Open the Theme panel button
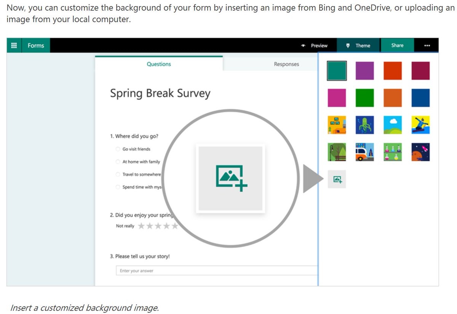Screen dimensions: 457x314 358,45
